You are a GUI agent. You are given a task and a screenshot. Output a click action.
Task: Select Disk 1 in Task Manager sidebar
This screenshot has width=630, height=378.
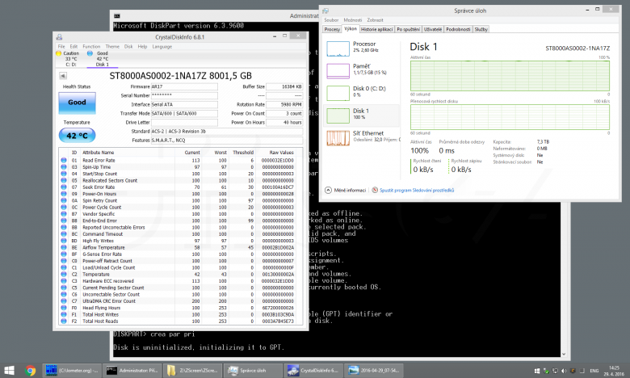(x=362, y=115)
